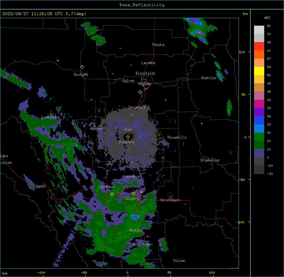
Task: Click the dBZ legend heading
Action: (x=267, y=17)
